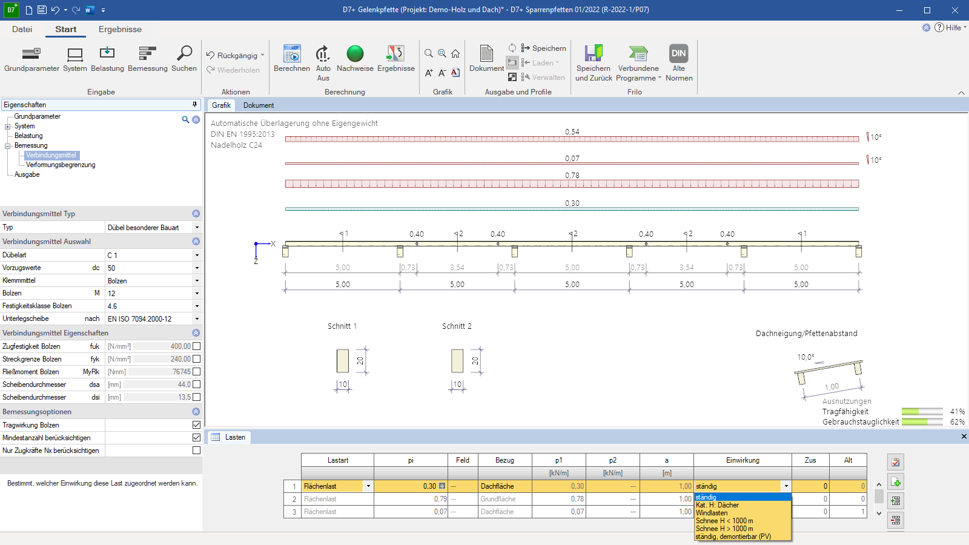Viewport: 969px width, 545px height.
Task: Toggle Scheibendurchmesser dsa checkbox
Action: [x=196, y=385]
